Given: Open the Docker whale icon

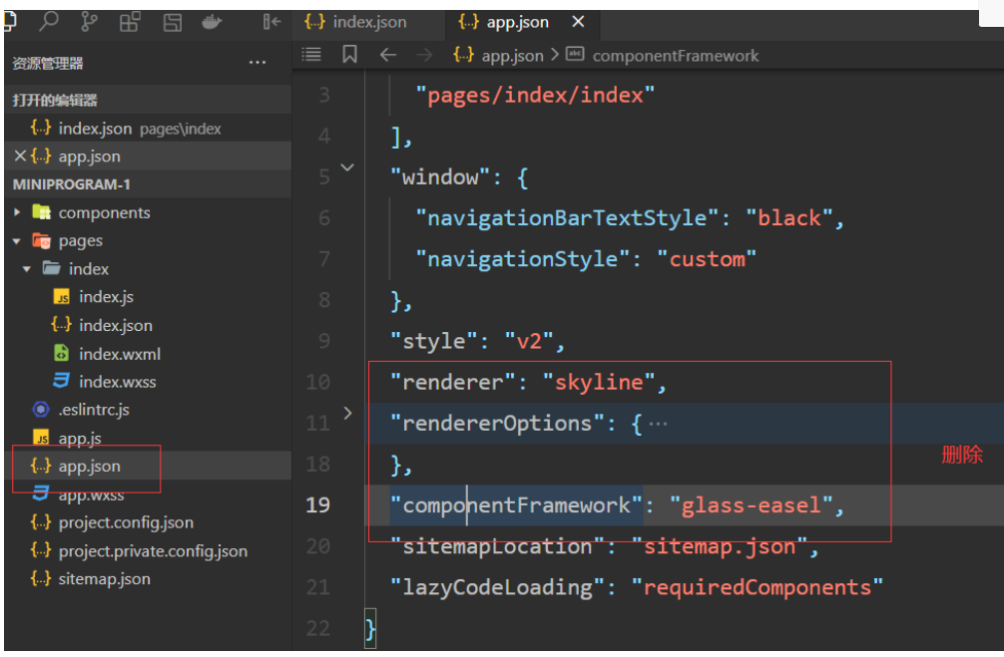Looking at the screenshot, I should pos(212,22).
